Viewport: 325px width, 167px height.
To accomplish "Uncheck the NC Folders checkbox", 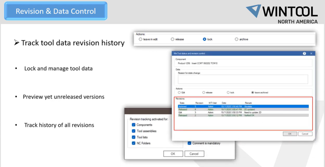I will (x=133, y=143).
